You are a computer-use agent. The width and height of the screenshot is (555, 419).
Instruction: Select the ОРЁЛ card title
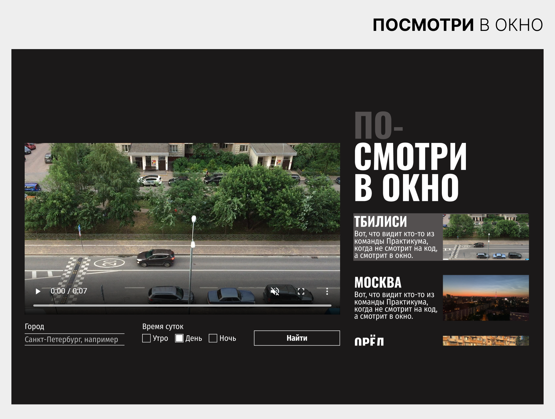[369, 341]
